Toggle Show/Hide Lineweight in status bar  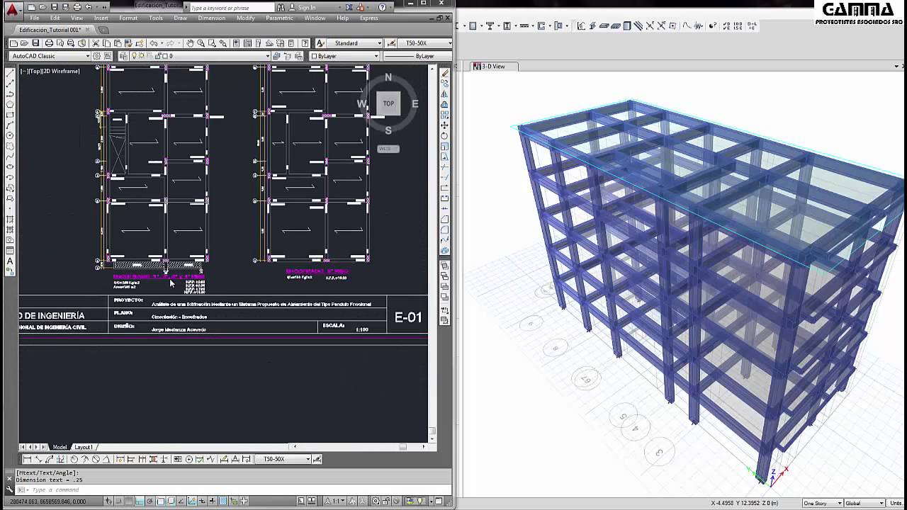point(212,501)
